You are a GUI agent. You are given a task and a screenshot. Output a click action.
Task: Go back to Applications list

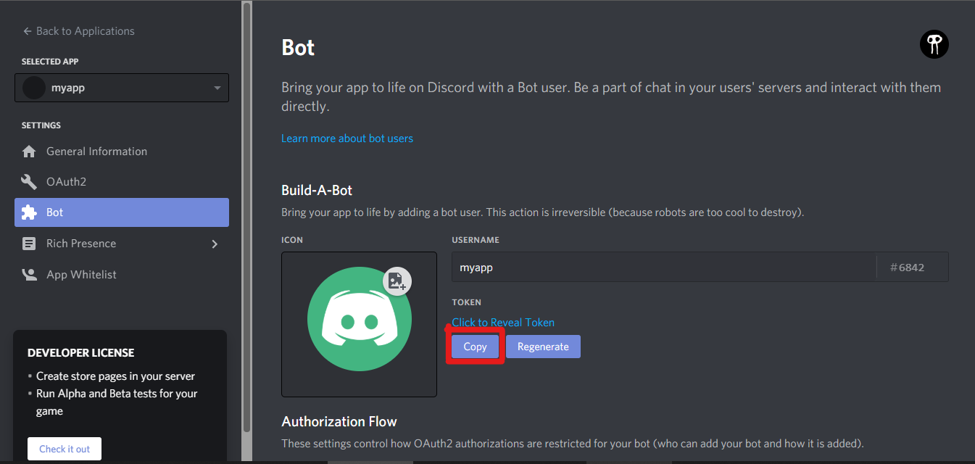tap(79, 31)
